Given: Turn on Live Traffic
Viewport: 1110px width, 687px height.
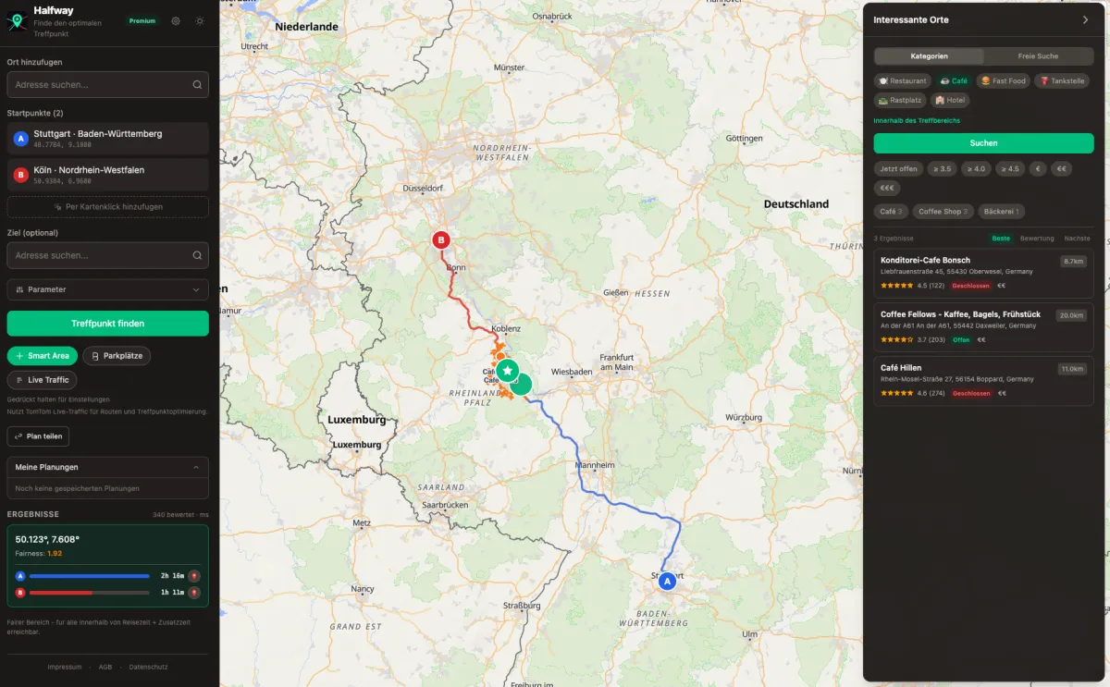Looking at the screenshot, I should 42,380.
